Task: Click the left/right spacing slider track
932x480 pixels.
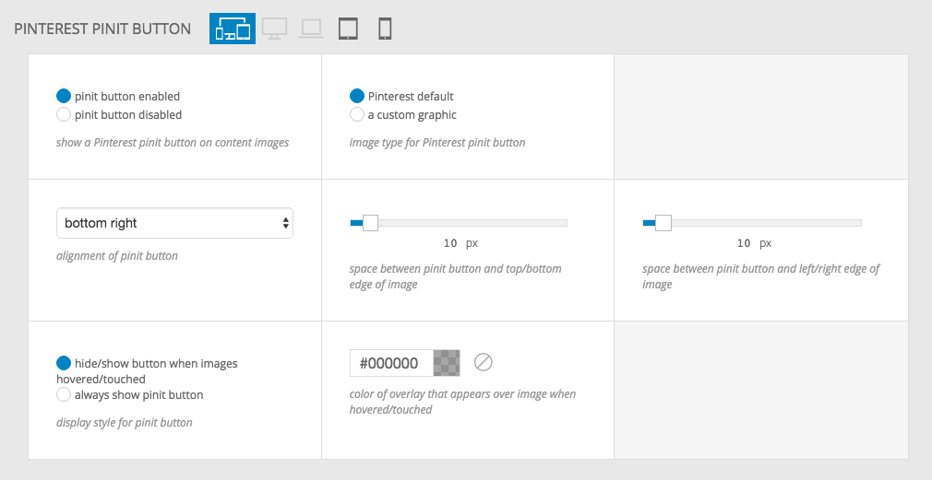Action: coord(752,223)
